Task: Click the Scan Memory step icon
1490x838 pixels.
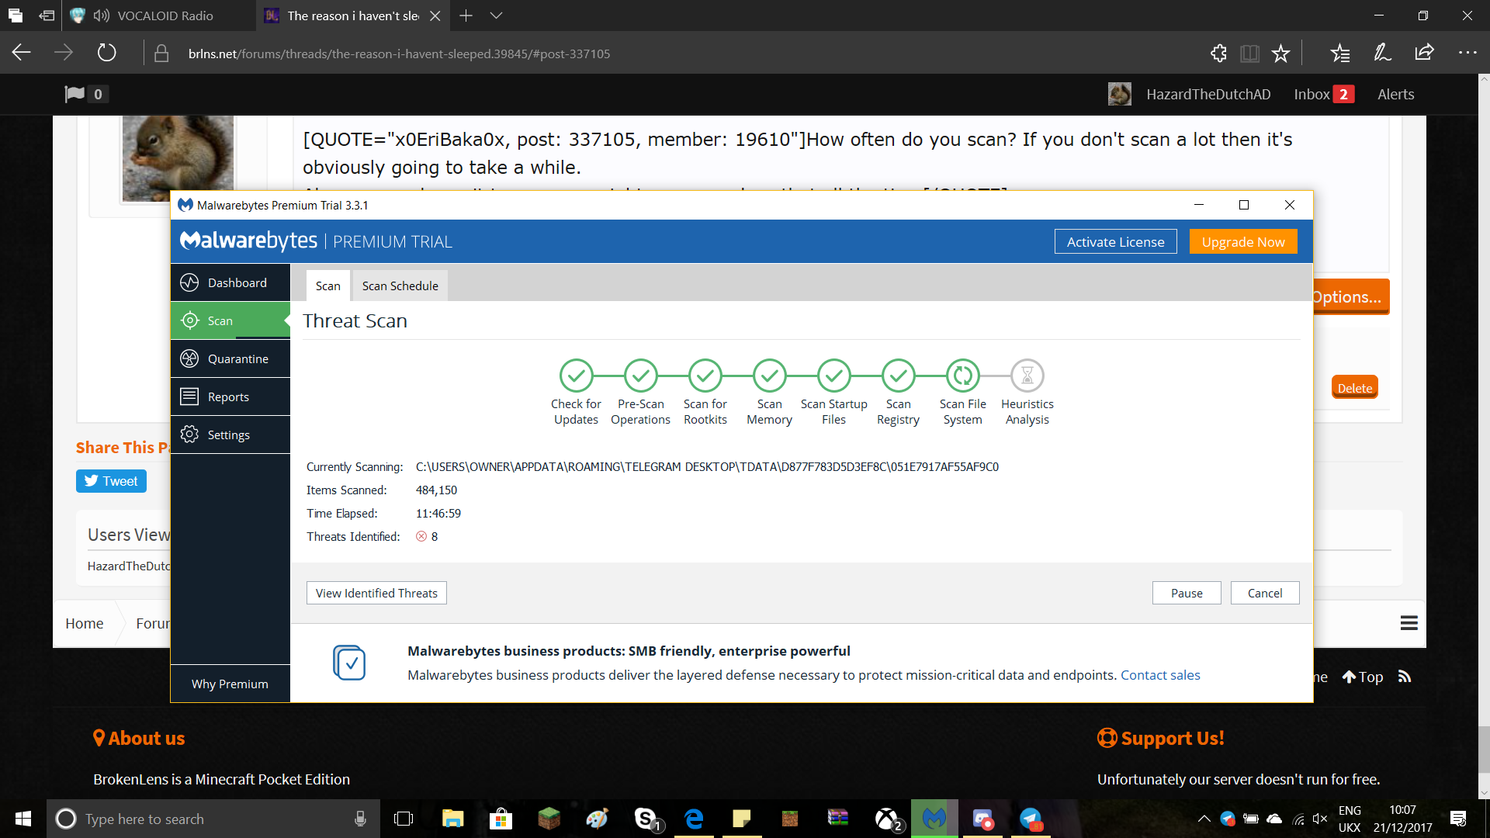Action: point(769,376)
